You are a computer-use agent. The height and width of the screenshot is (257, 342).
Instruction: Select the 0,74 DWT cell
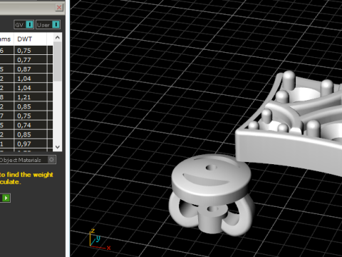[30, 125]
